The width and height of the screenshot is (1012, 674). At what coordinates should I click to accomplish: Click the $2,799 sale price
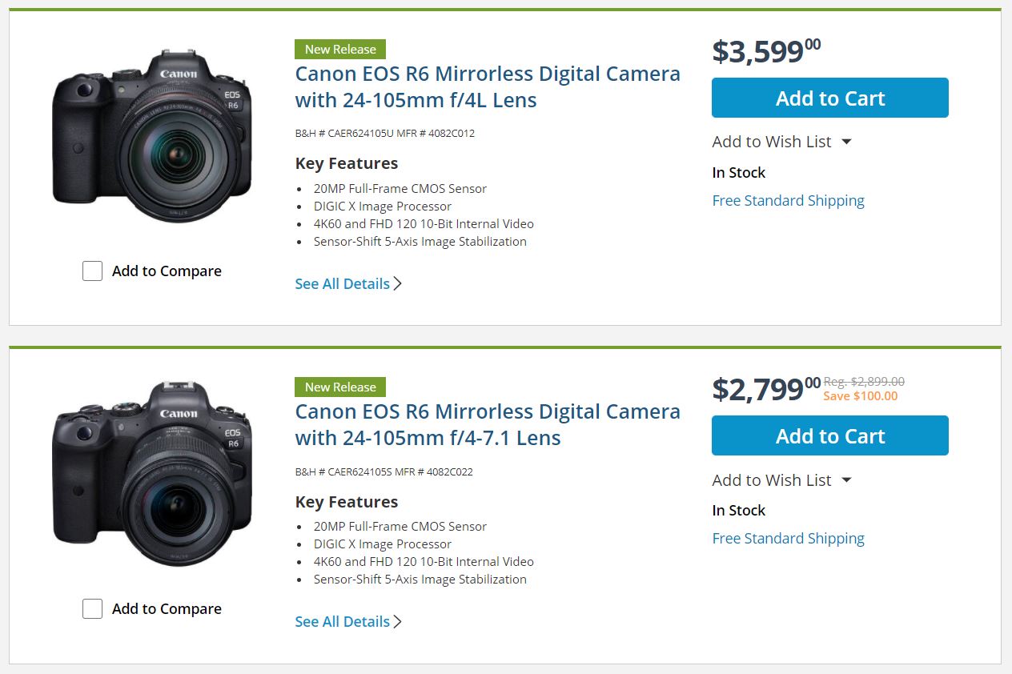765,389
